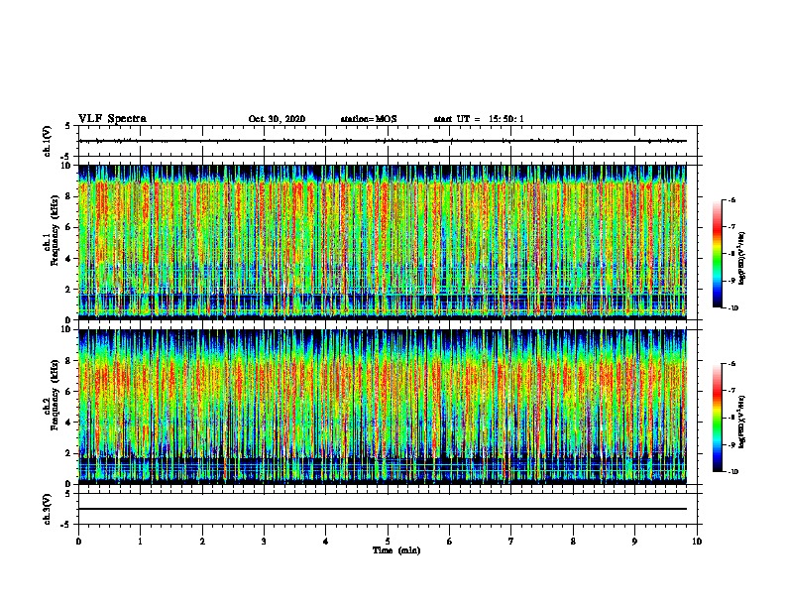This screenshot has height=607, width=785.
Task: Click time axis tick label '7'
Action: [511, 542]
